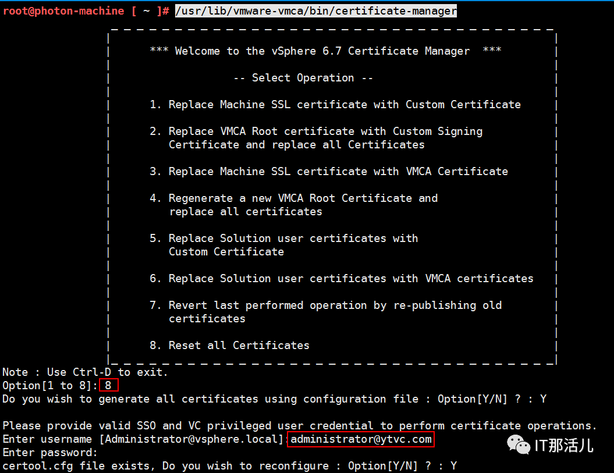Click the 'Note : Use Ctrl-D to exit.' line

(x=85, y=372)
